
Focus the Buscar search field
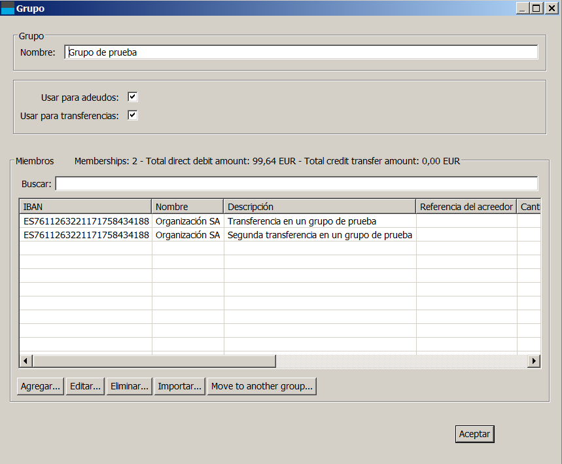296,184
